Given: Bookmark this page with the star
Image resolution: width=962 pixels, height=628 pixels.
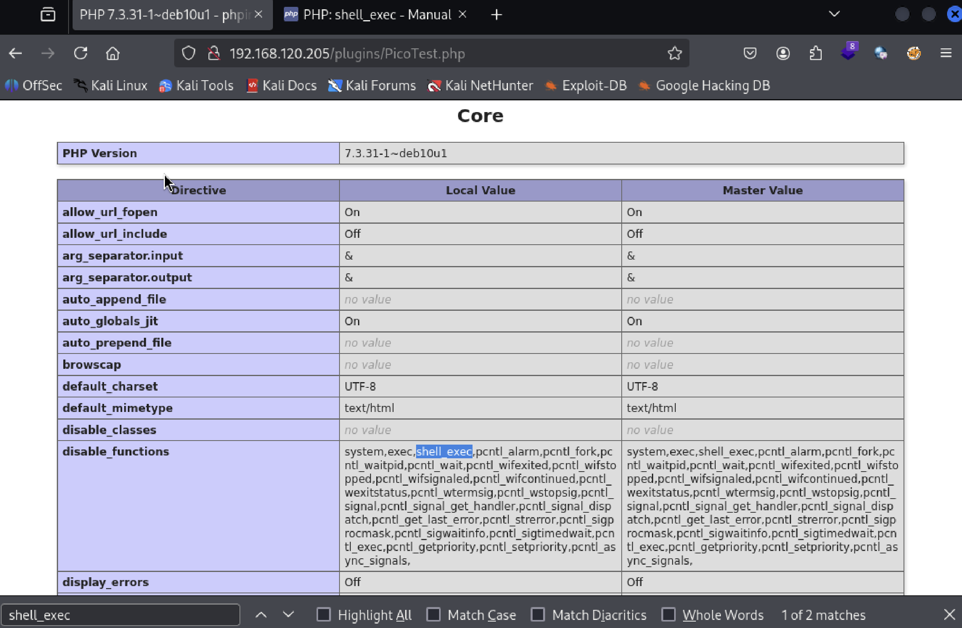Looking at the screenshot, I should click(x=674, y=53).
